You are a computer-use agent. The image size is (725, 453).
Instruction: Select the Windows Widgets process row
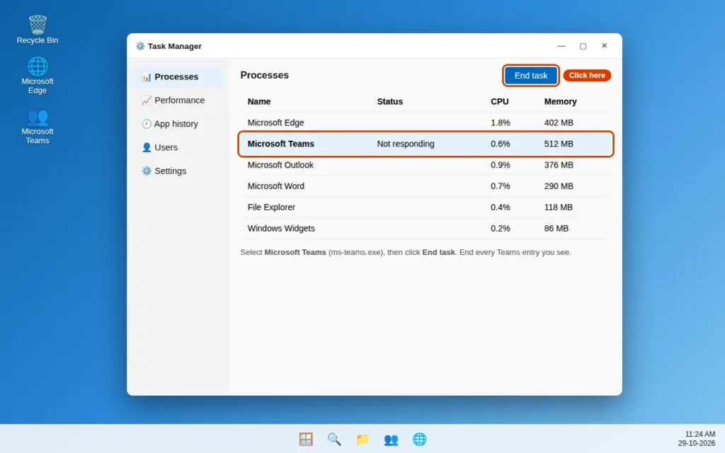pyautogui.click(x=426, y=229)
